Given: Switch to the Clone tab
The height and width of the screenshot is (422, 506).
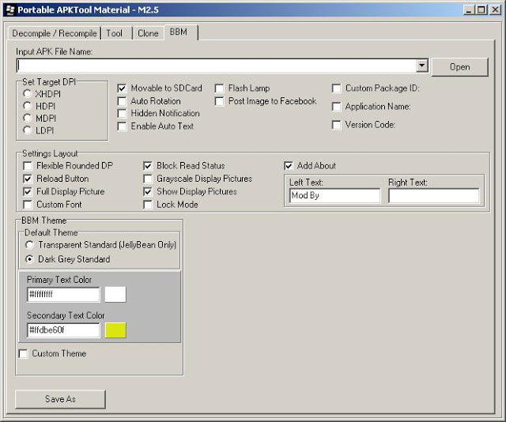Looking at the screenshot, I should pyautogui.click(x=148, y=33).
